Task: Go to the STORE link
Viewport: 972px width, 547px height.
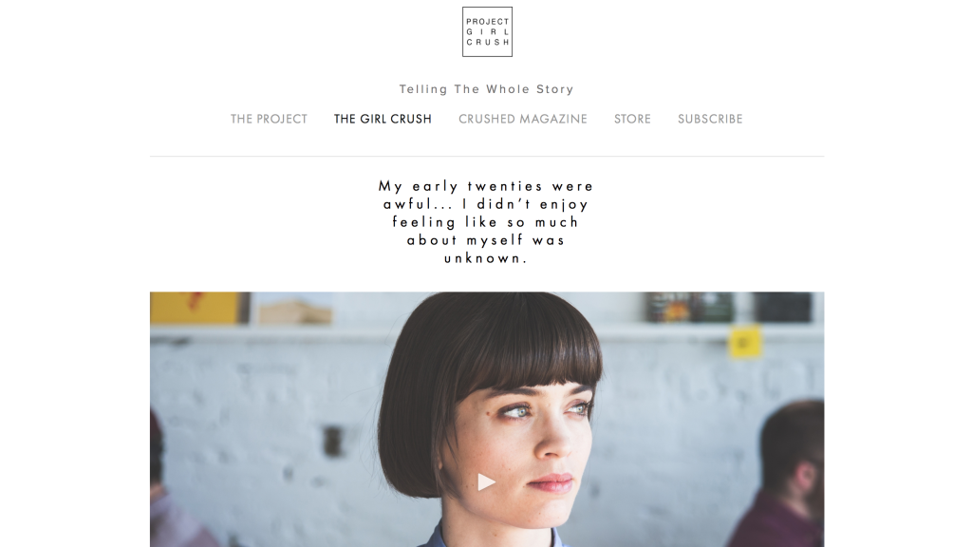Action: [x=632, y=119]
